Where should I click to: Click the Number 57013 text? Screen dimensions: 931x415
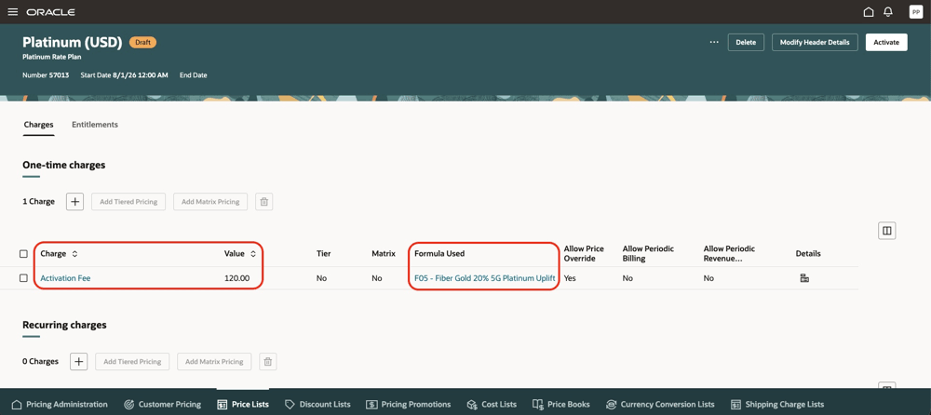click(x=46, y=75)
